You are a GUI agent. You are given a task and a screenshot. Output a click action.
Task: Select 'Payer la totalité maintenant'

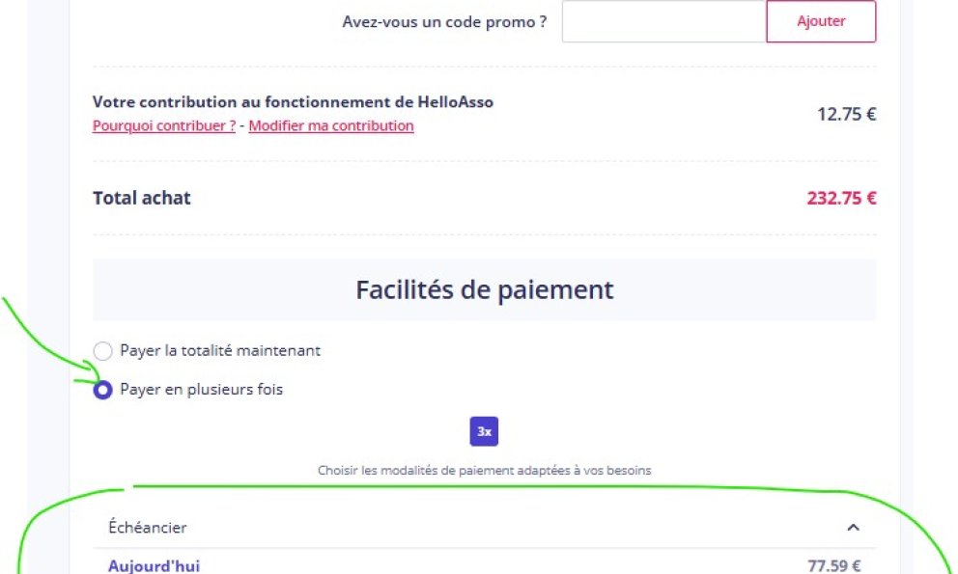(x=103, y=350)
